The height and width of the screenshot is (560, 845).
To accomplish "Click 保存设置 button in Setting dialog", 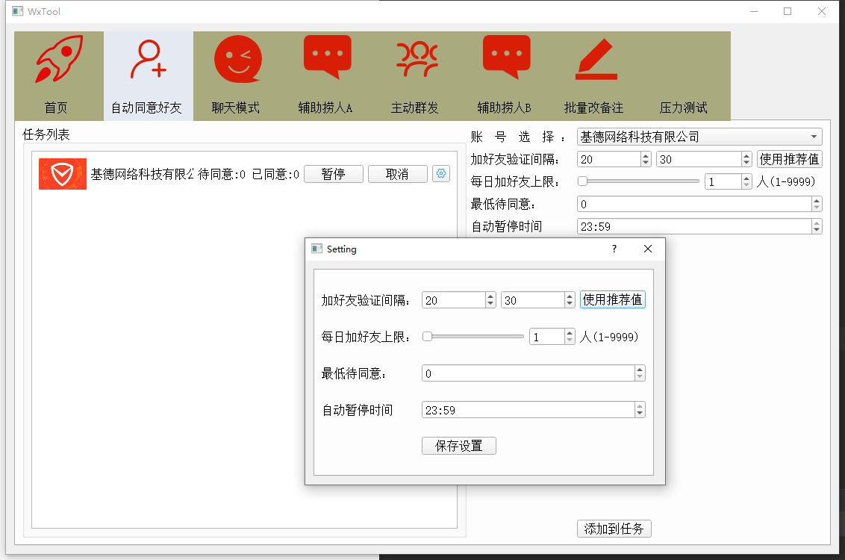I will click(458, 446).
